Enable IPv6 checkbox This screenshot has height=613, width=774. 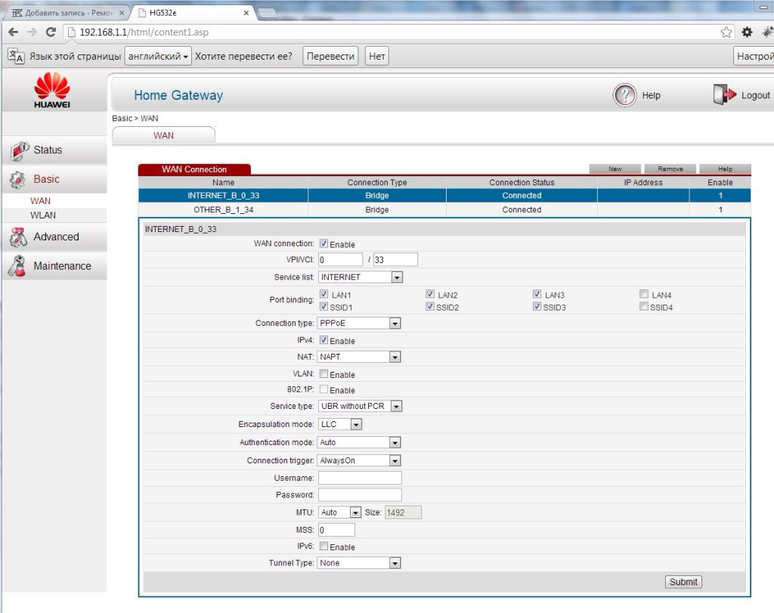tap(324, 546)
